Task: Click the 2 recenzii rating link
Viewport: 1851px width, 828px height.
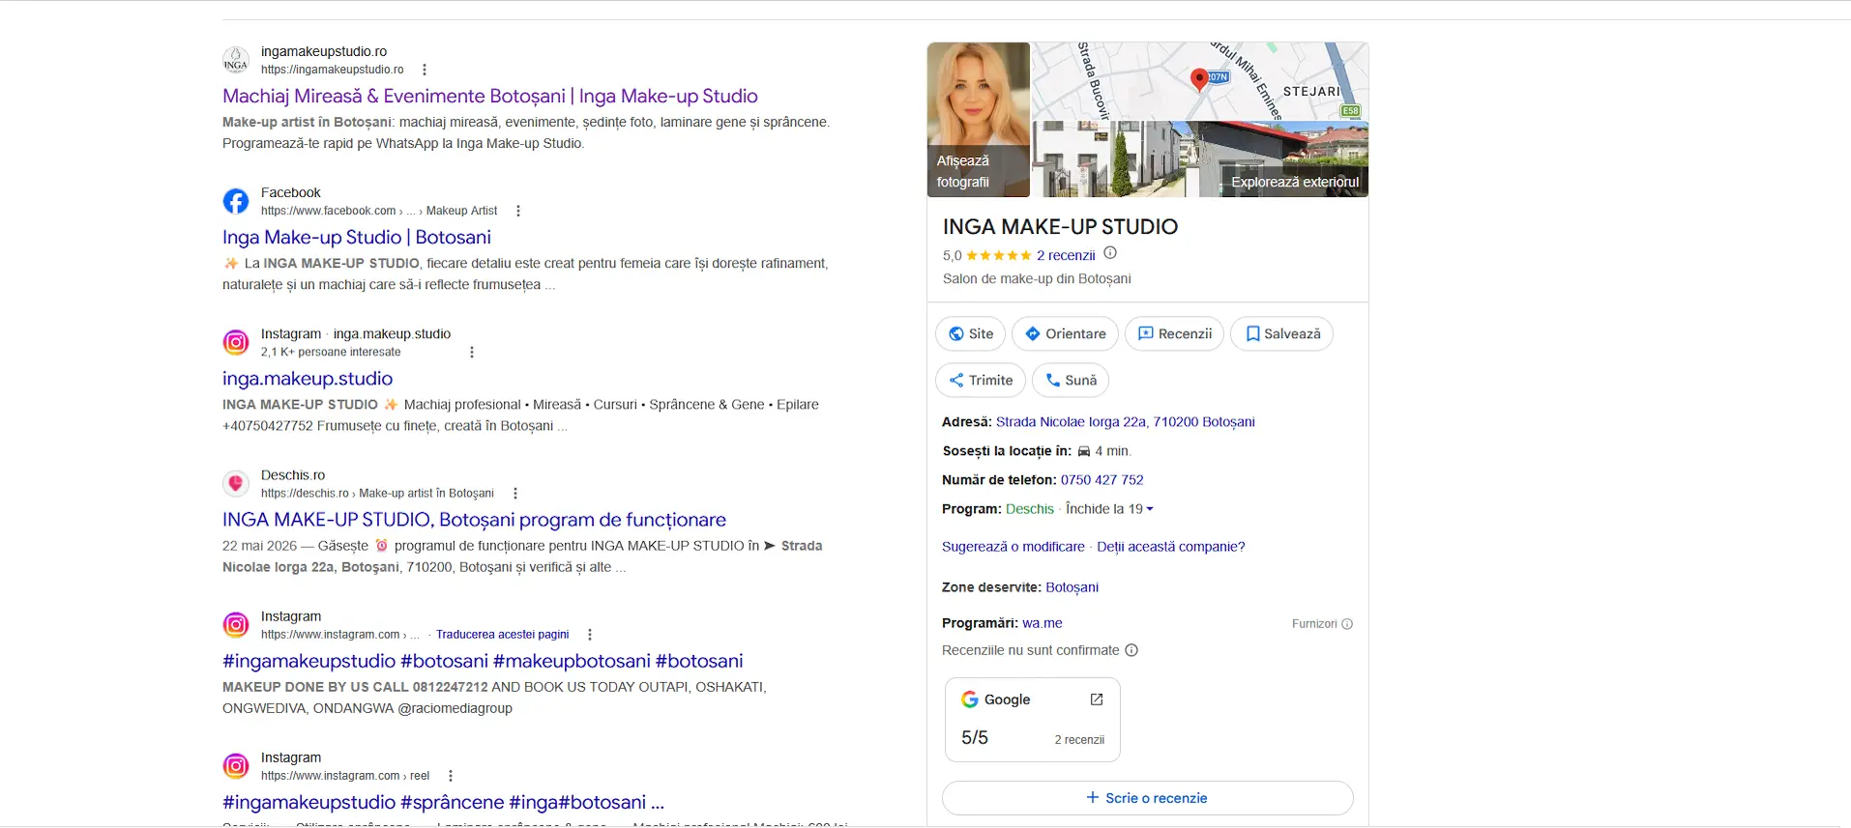Action: coord(1066,255)
